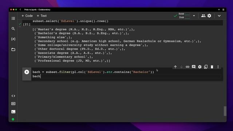Open the notebook settings gear icon
Viewport: 233px width, 131px height.
pyautogui.click(x=209, y=16)
